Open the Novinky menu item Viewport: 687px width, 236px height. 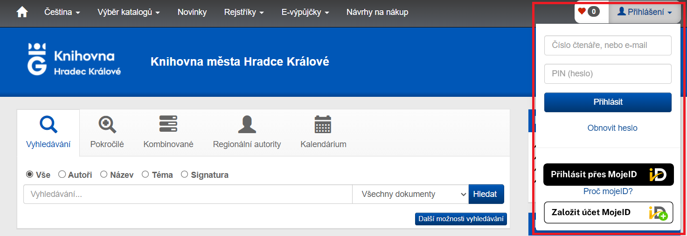192,13
